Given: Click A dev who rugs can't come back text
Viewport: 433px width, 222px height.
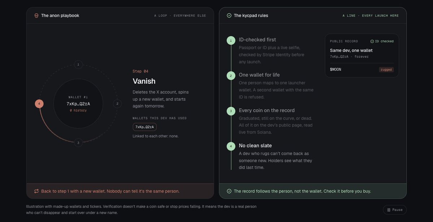Looking at the screenshot, I should click(275, 160).
